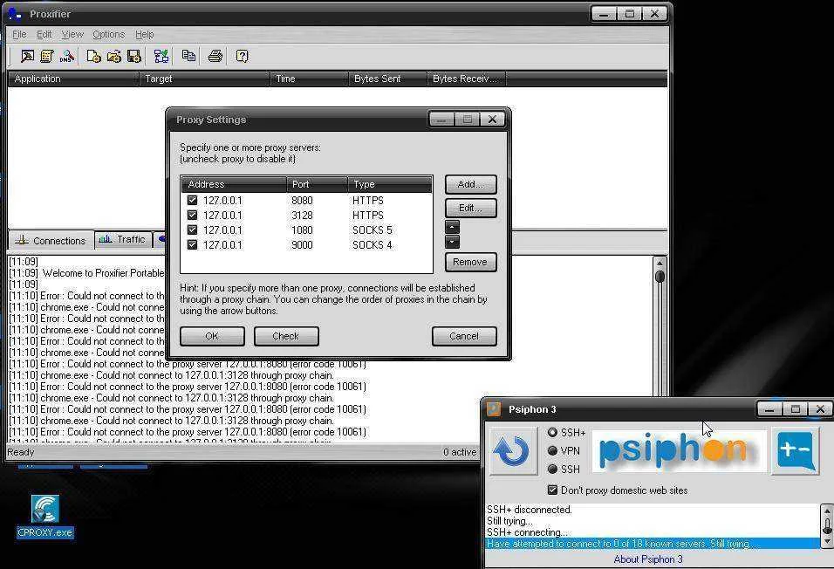Image resolution: width=834 pixels, height=569 pixels.
Task: Open the About Psiphon 3 link
Action: click(648, 559)
